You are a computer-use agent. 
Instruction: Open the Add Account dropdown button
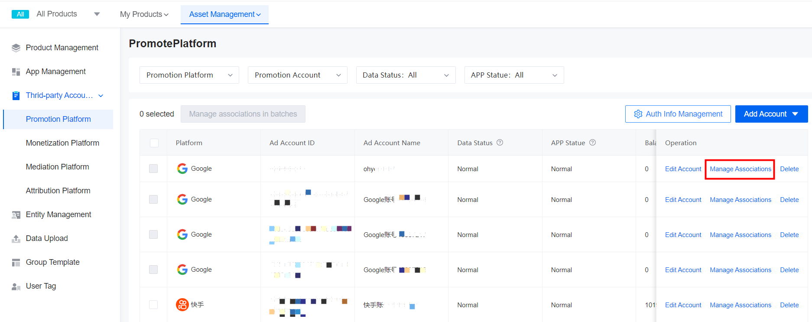771,114
